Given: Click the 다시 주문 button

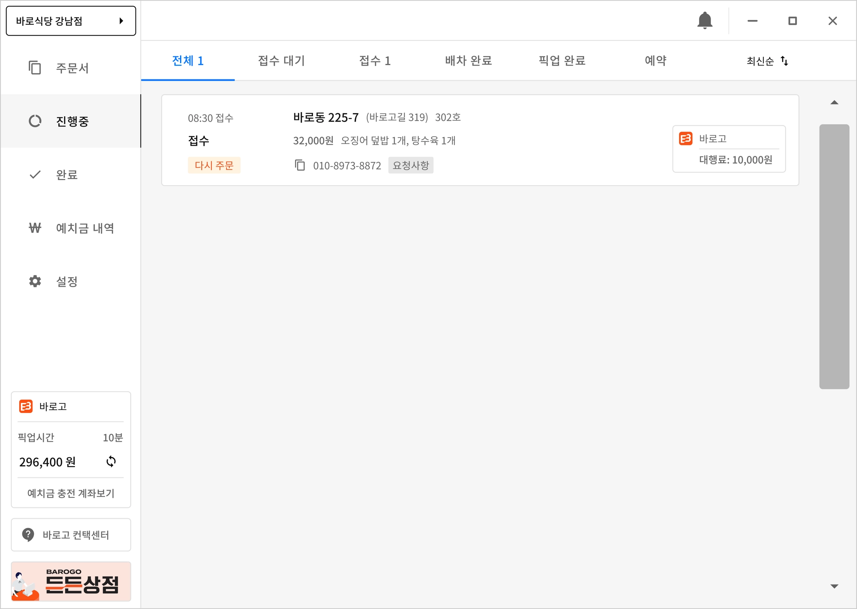Looking at the screenshot, I should click(214, 165).
